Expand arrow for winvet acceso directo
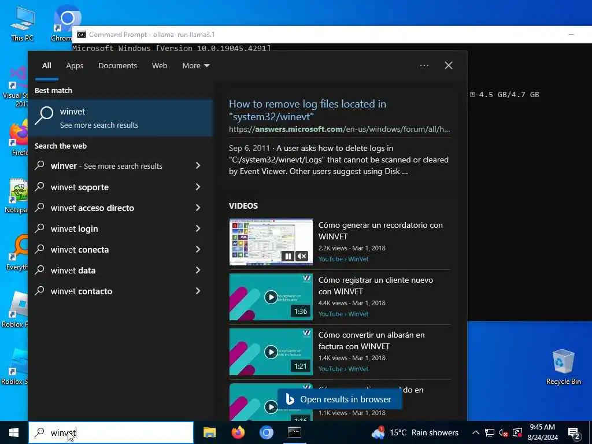The height and width of the screenshot is (444, 592). tap(198, 208)
